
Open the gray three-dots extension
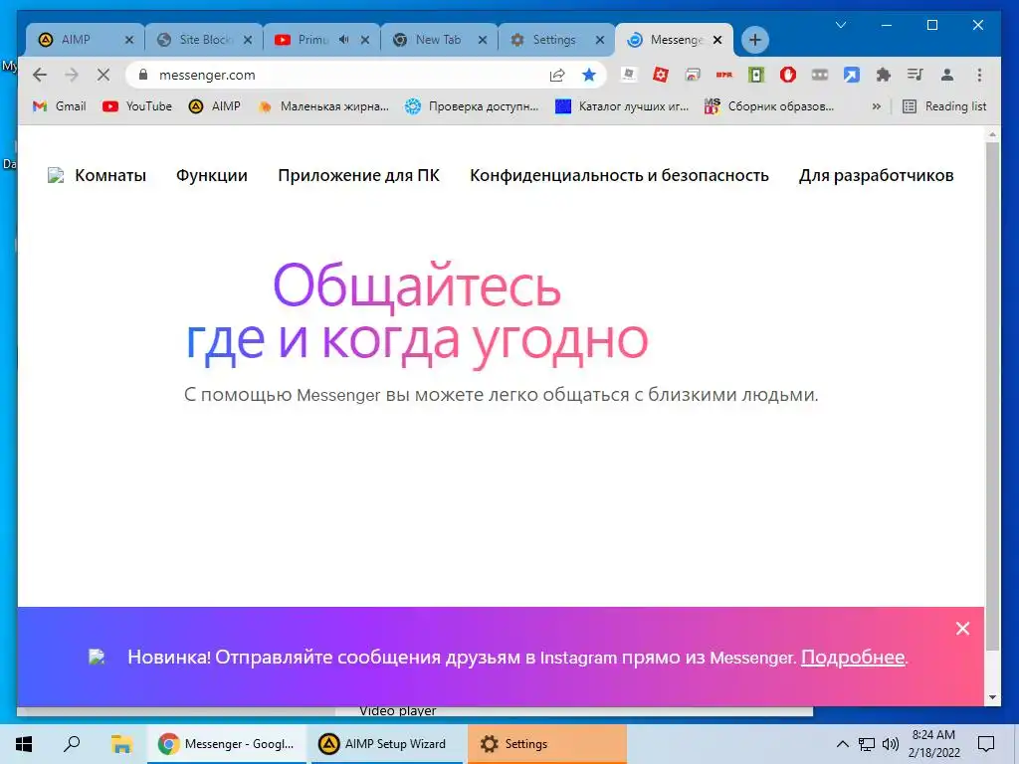coord(820,75)
